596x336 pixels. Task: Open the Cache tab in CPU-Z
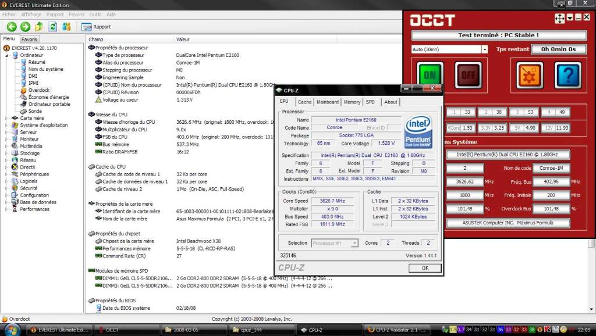304,102
